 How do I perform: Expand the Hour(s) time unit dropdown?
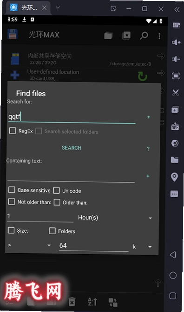click(150, 218)
